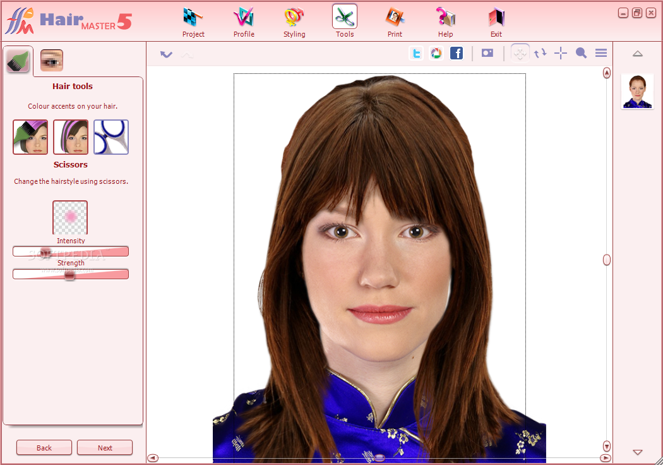Viewport: 663px width, 465px height.
Task: Click the Hair Master 5 logo
Action: (68, 21)
